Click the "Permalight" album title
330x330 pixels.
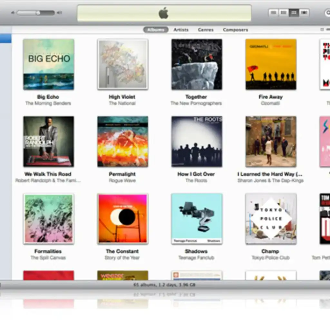(x=122, y=174)
